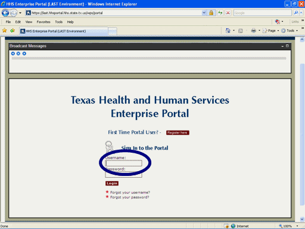Click the address bar URL field

coord(116,13)
